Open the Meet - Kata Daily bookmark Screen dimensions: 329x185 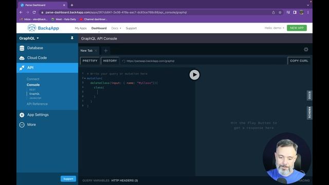click(x=64, y=20)
